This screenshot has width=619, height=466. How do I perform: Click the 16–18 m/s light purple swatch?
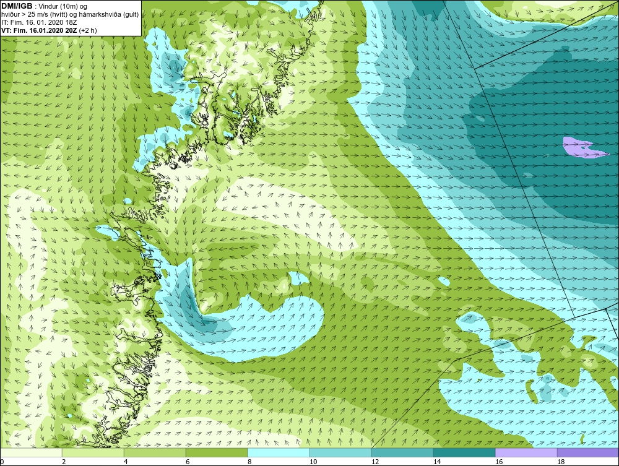click(526, 452)
